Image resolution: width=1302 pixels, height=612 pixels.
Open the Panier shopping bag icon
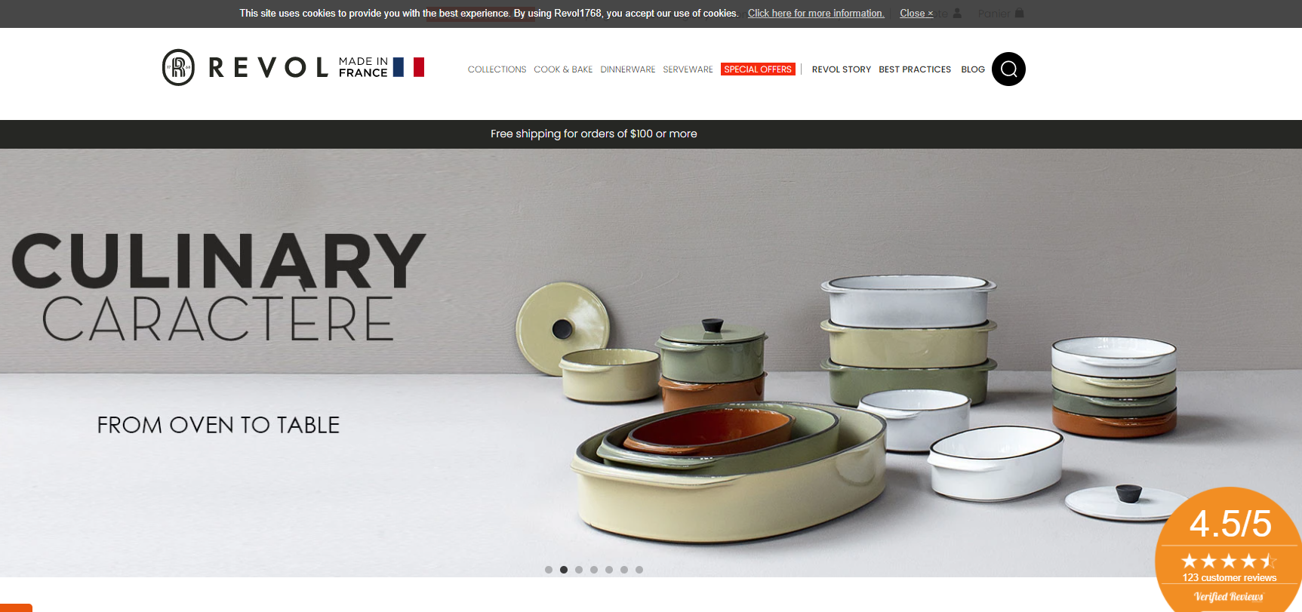pos(1019,13)
